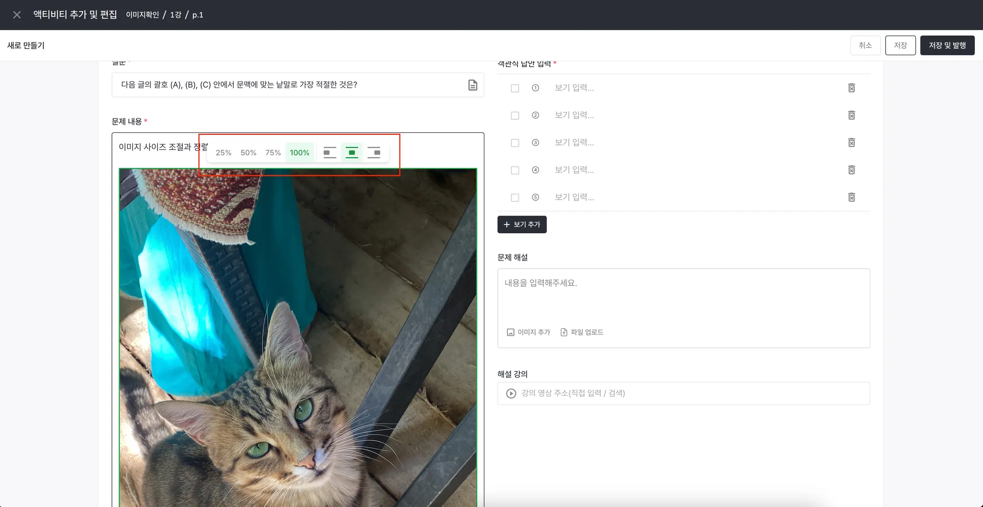Set image size to 100%
This screenshot has height=507, width=983.
(x=300, y=153)
